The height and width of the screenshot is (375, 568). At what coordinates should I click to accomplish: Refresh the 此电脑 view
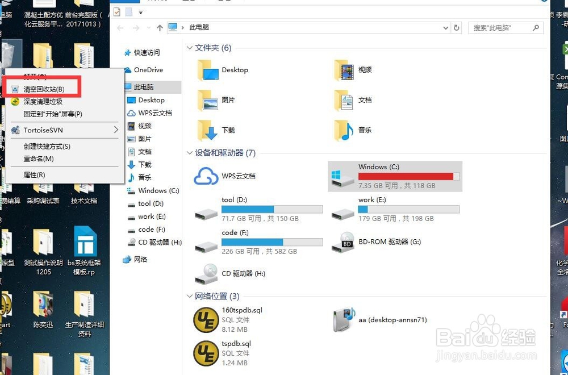[x=457, y=27]
